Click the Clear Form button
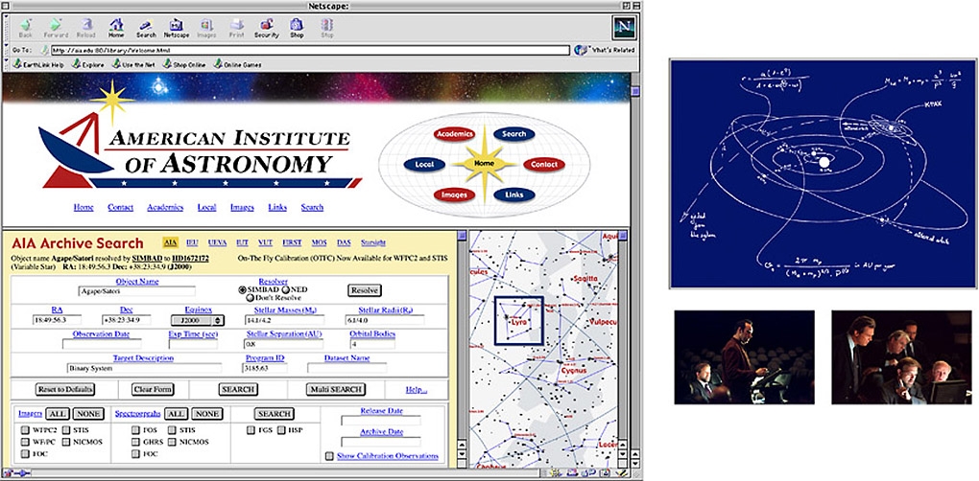Screen dimensions: 979x481 (153, 389)
